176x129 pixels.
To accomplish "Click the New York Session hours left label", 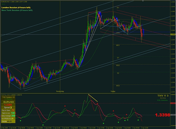I will tap(17, 10).
